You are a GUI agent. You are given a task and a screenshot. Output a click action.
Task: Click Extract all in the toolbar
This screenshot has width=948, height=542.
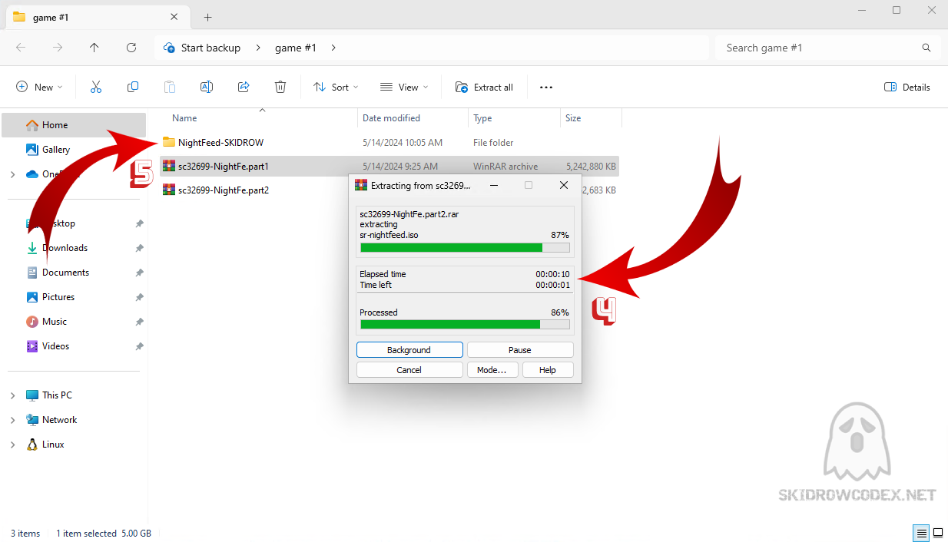pos(484,88)
